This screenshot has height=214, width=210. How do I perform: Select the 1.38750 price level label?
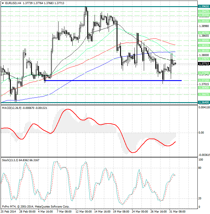(204, 33)
